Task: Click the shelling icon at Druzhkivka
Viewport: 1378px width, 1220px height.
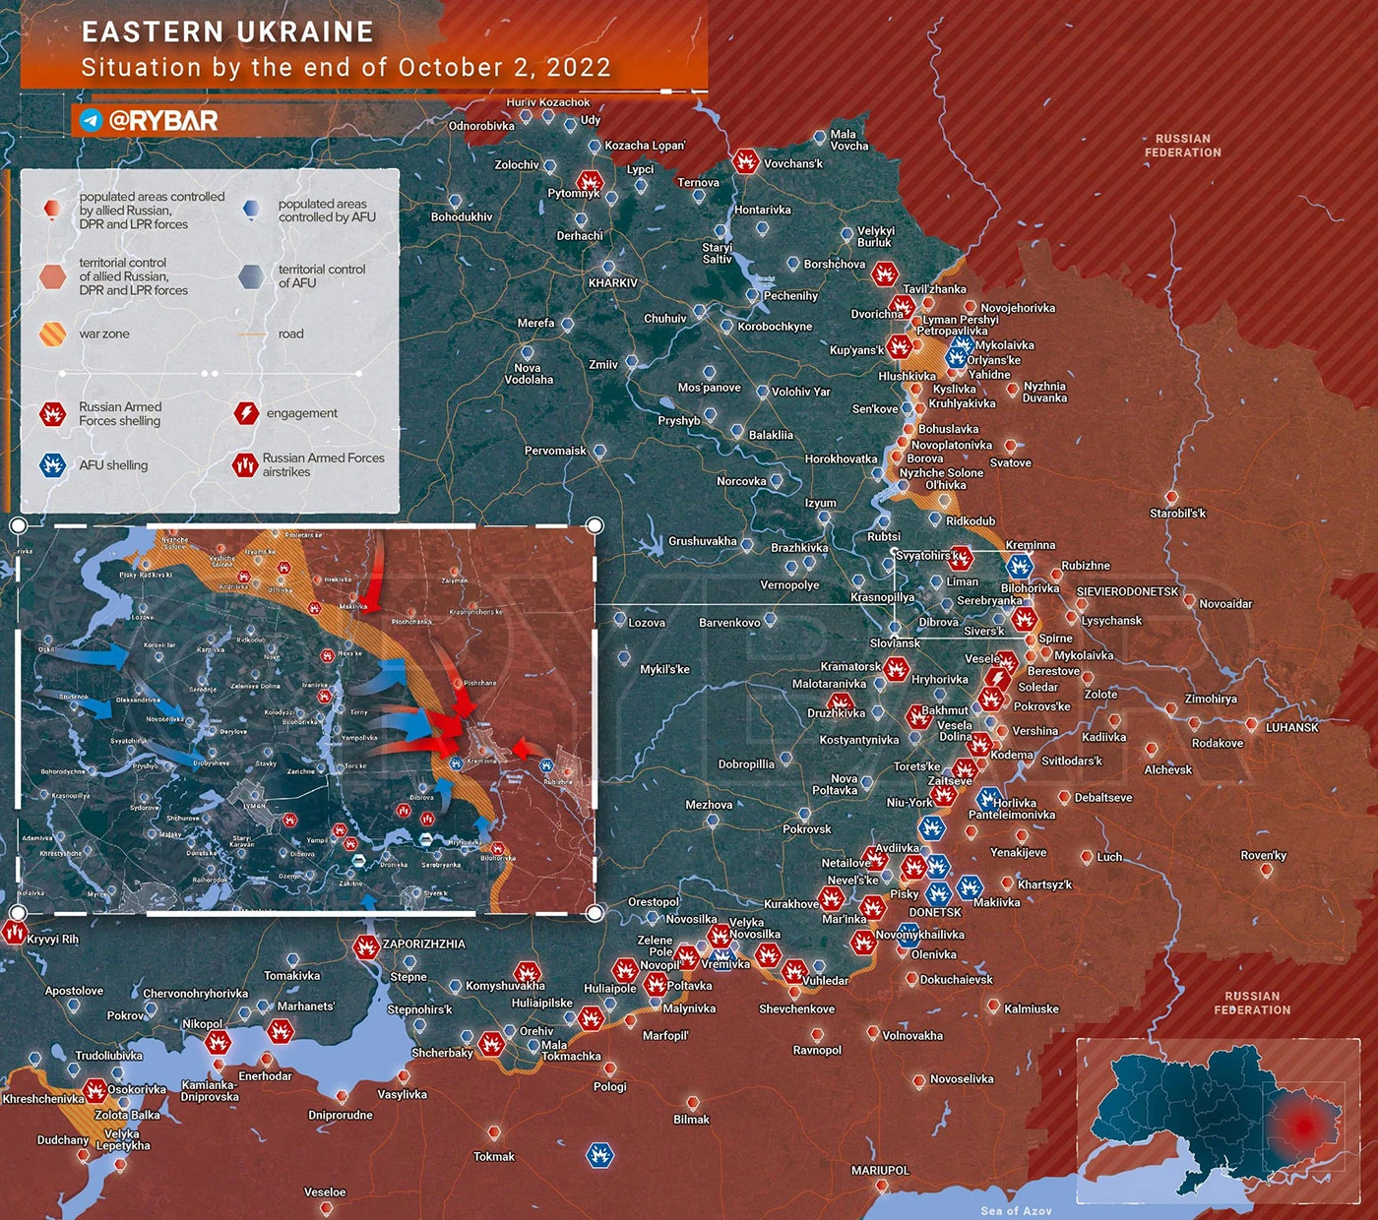Action: click(840, 702)
